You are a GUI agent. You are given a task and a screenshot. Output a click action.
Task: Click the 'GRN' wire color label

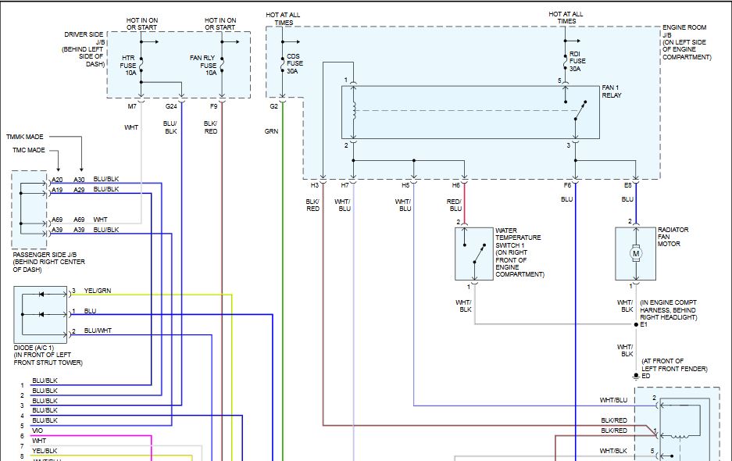tap(271, 132)
